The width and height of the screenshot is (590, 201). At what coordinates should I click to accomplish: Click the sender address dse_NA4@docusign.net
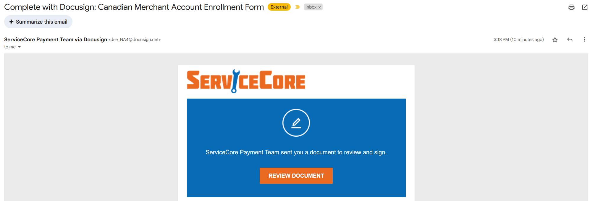pyautogui.click(x=135, y=40)
